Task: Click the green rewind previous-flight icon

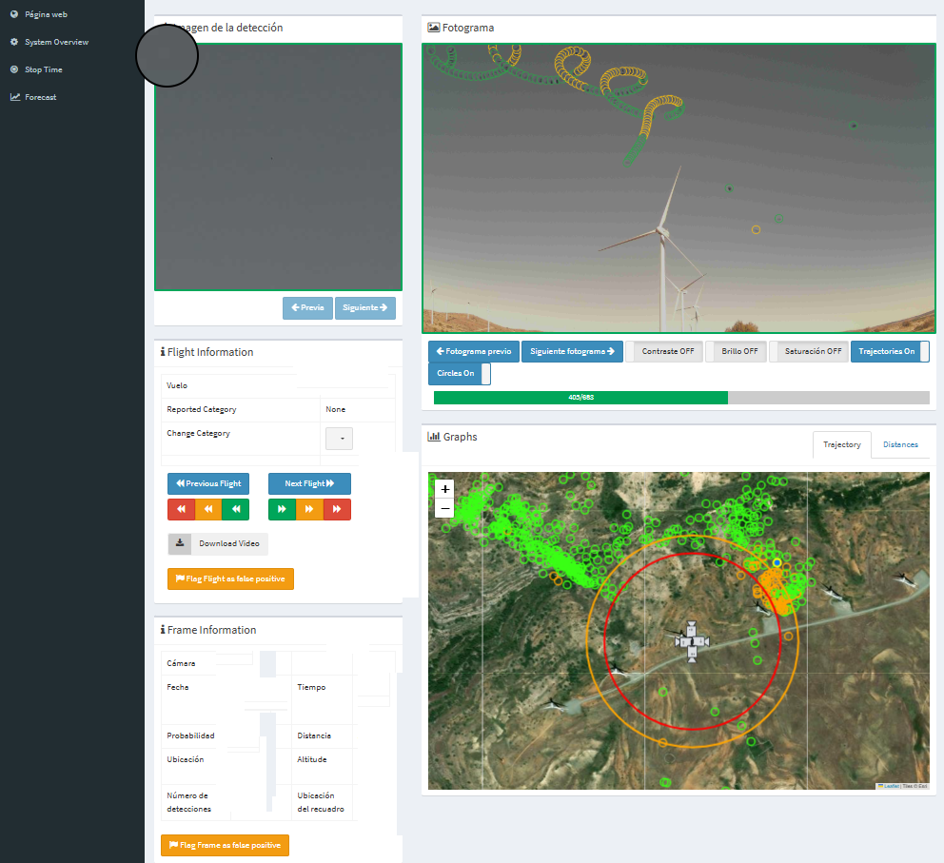Action: click(x=235, y=510)
